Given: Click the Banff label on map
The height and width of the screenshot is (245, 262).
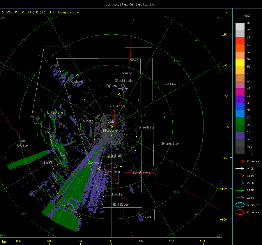Looking at the screenshot, I should (x=48, y=162).
